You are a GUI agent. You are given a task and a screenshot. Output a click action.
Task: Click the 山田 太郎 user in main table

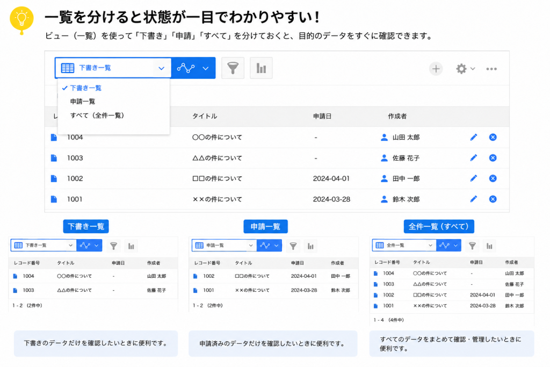point(400,138)
